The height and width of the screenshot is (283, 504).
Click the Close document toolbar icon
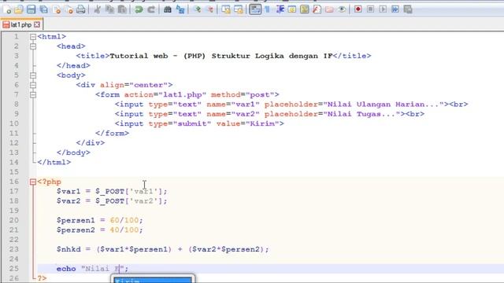(57, 9)
